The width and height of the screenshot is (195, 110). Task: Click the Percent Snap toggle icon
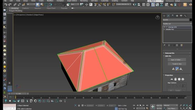pyautogui.click(x=104, y=5)
